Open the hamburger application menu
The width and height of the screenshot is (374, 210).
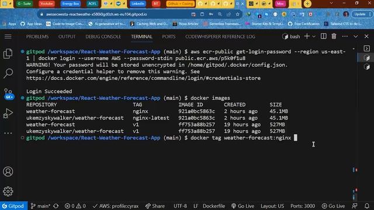tap(8, 36)
